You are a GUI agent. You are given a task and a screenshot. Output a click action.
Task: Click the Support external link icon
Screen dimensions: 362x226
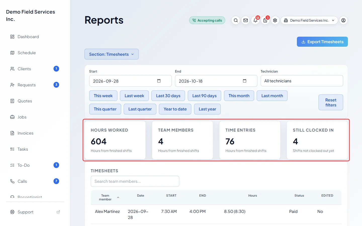[x=58, y=212]
